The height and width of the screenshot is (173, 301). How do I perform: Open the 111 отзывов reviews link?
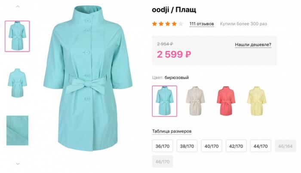[201, 24]
